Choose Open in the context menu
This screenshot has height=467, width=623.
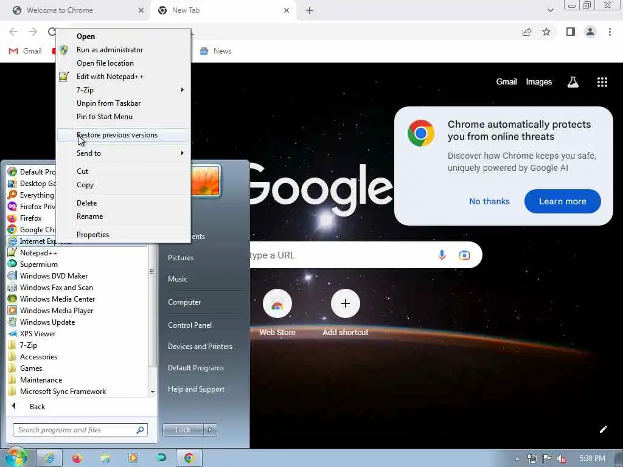click(x=124, y=36)
